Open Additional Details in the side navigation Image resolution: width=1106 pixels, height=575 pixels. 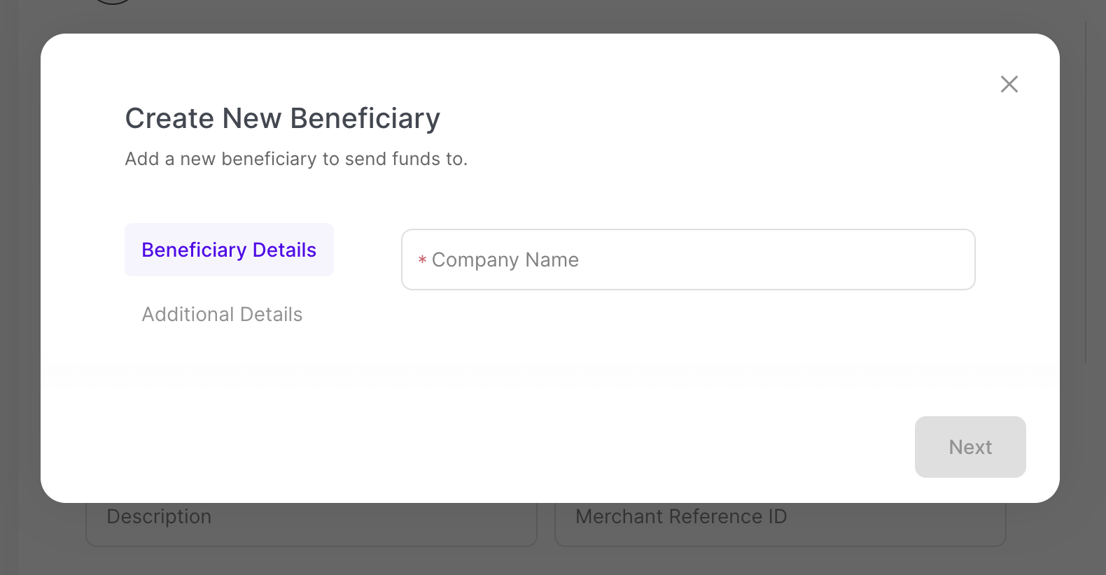click(222, 314)
